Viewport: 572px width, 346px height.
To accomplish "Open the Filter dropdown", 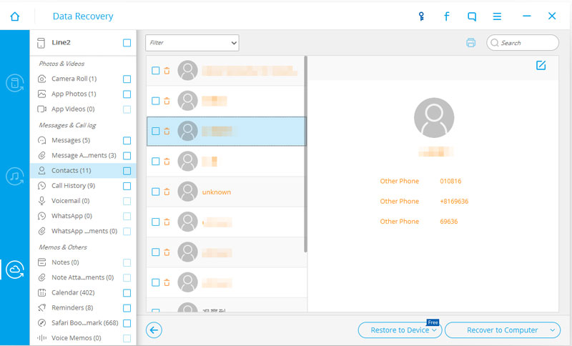I will [192, 43].
